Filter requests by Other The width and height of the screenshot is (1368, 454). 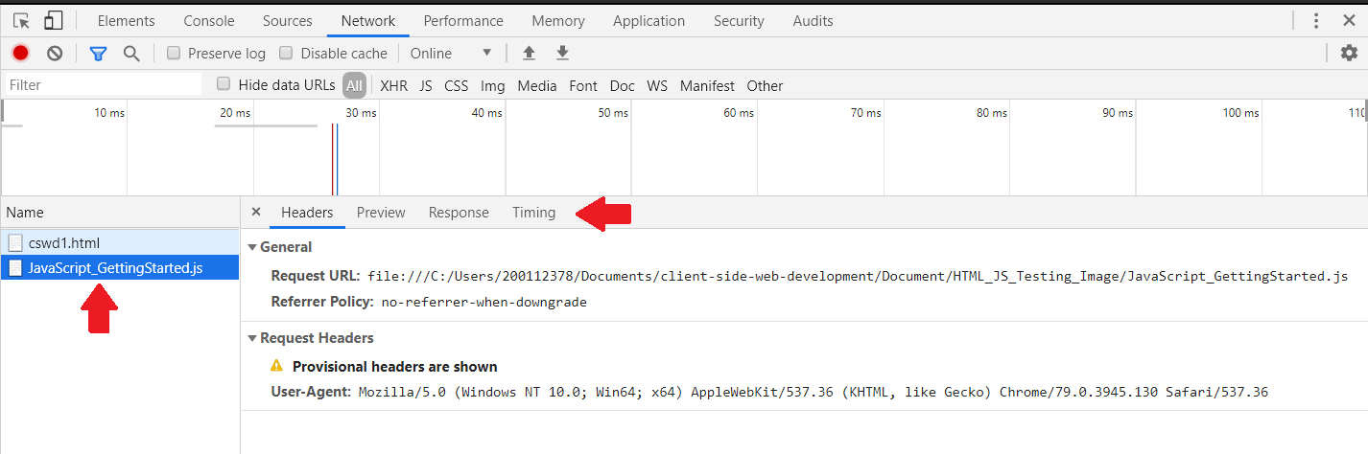tap(765, 85)
